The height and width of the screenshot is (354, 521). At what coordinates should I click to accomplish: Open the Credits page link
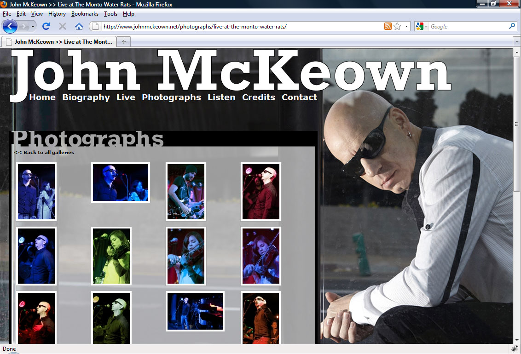click(x=259, y=97)
